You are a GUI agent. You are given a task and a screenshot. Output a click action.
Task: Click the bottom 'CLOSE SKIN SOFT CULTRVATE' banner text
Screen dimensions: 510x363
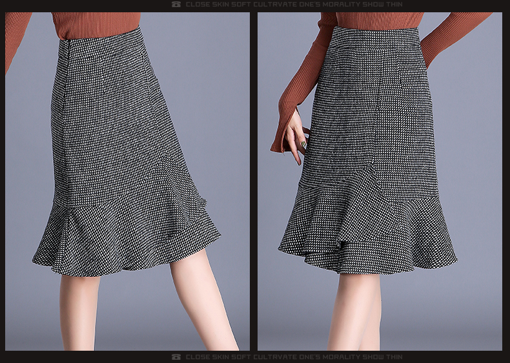pos(294,357)
